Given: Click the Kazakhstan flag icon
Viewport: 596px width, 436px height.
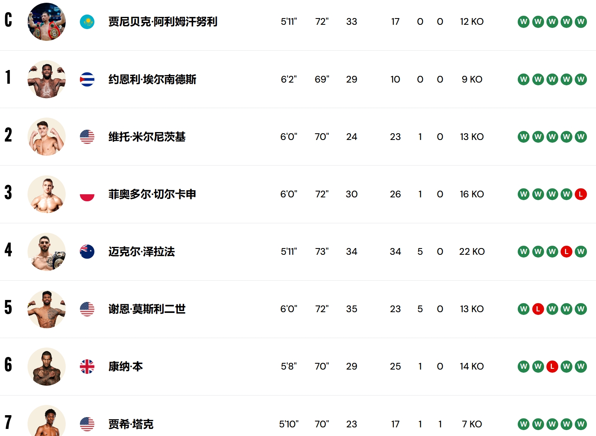Looking at the screenshot, I should [x=87, y=22].
